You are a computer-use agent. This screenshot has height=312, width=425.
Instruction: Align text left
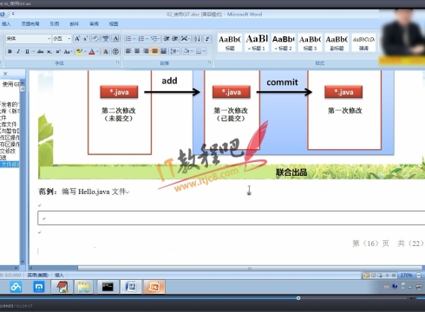(x=128, y=51)
